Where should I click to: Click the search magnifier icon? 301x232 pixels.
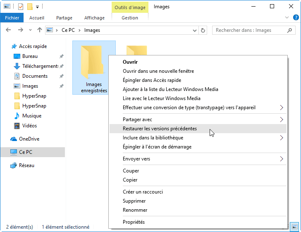pyautogui.click(x=291, y=30)
